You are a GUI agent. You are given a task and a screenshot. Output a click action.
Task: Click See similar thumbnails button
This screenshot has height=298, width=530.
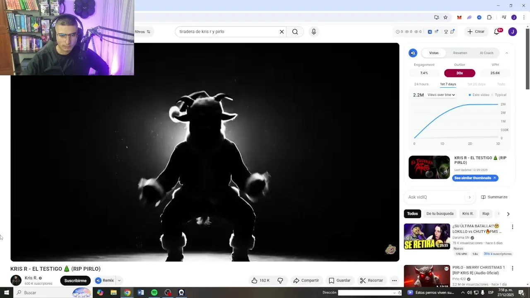pos(475,178)
